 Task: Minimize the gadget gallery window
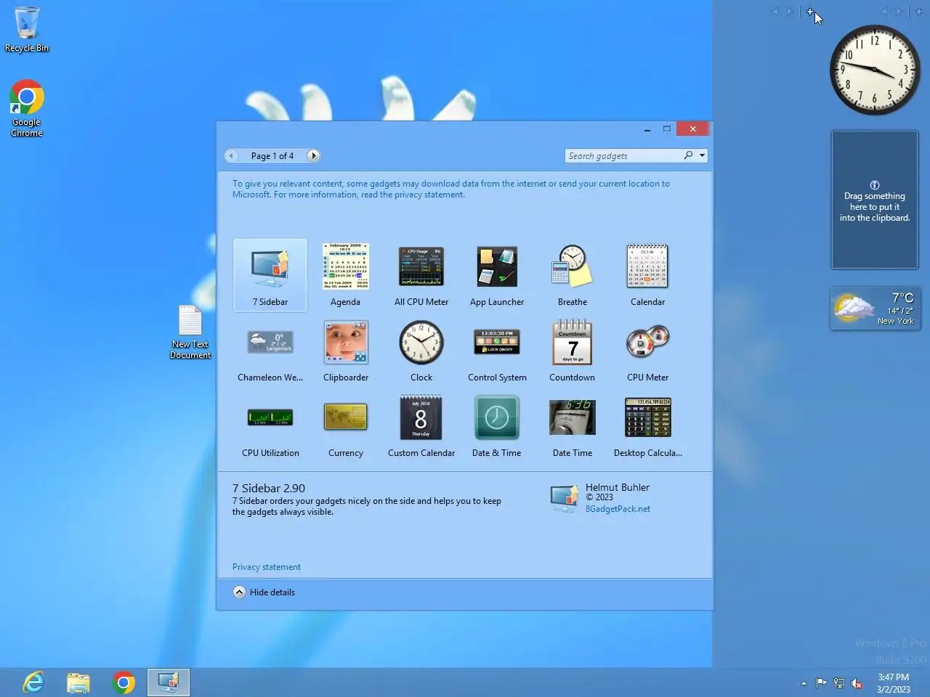647,129
